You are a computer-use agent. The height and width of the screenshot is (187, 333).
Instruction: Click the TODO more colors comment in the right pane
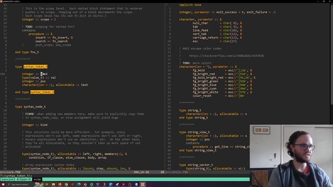pos(195,63)
